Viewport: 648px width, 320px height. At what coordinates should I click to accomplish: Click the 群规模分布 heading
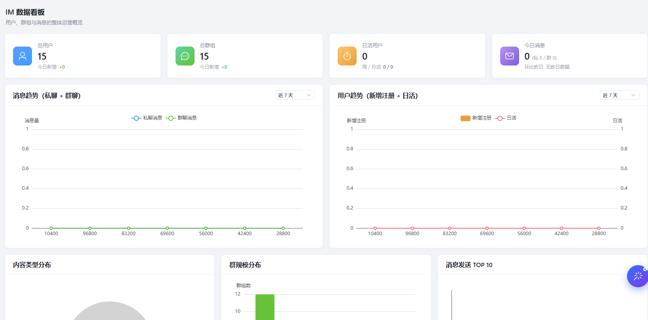(x=245, y=265)
